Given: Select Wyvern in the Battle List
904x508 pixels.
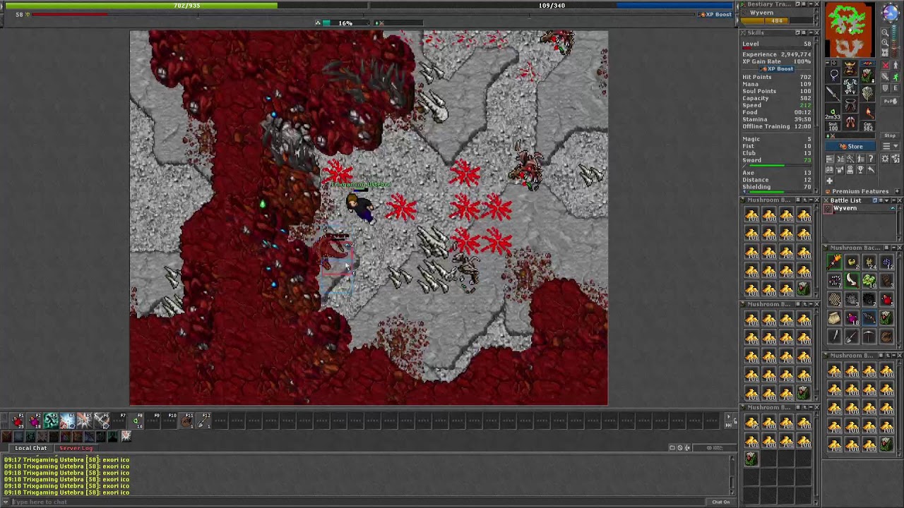Looking at the screenshot, I should [845, 208].
